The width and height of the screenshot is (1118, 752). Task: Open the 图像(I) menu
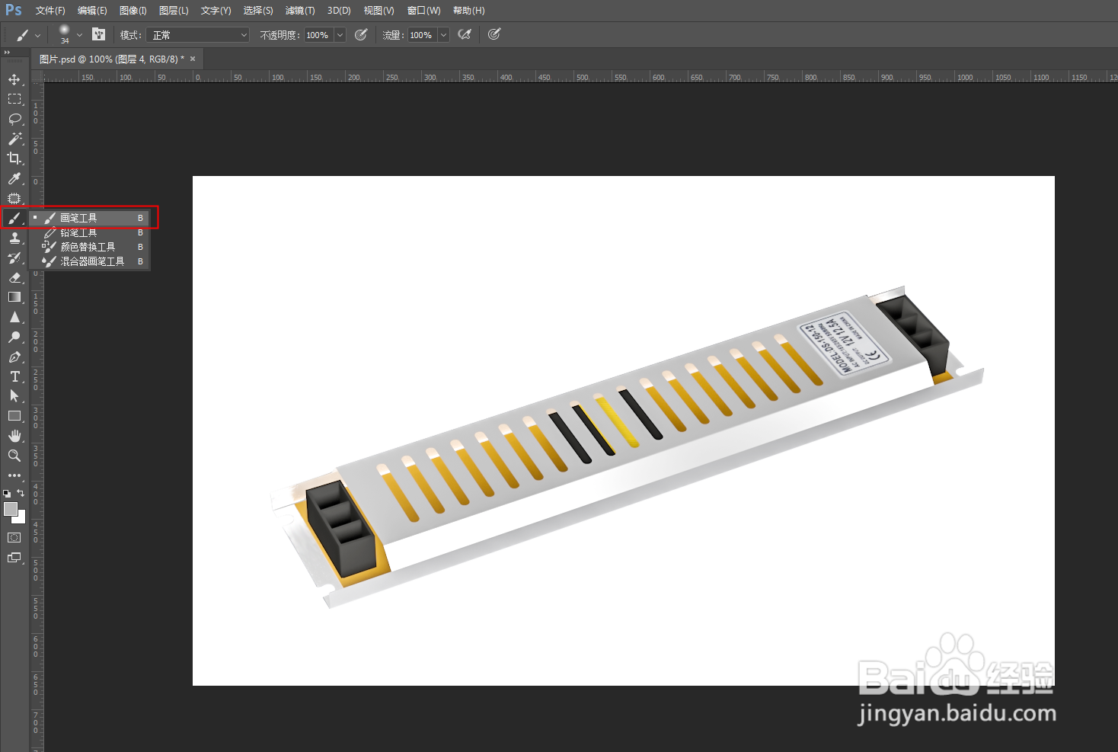(133, 11)
